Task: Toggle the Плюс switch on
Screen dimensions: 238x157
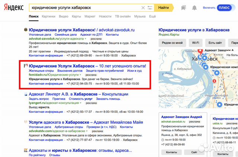Action: point(224,8)
